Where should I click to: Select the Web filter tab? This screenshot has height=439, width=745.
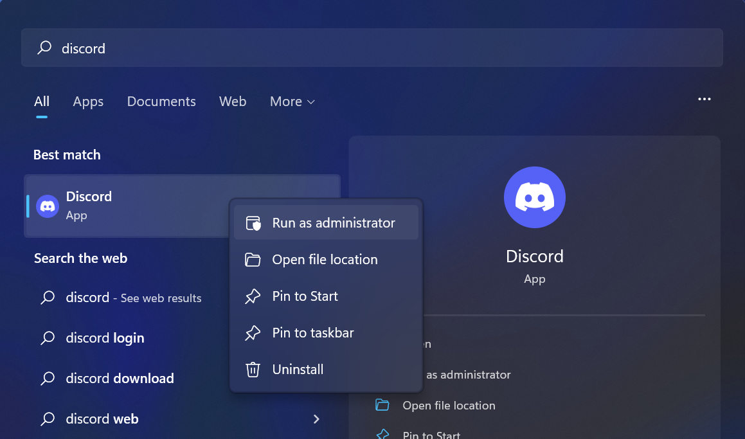tap(233, 102)
